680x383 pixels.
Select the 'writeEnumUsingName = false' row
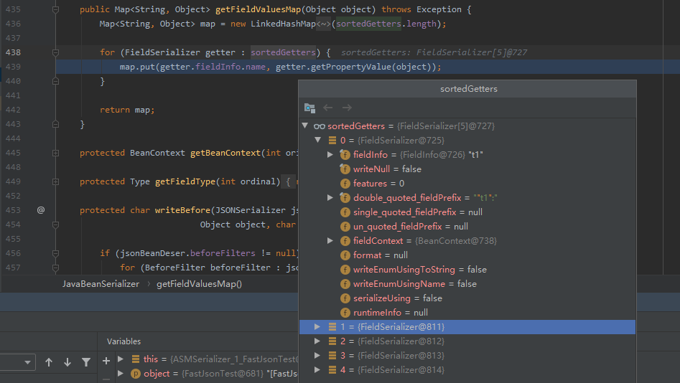tap(467, 284)
